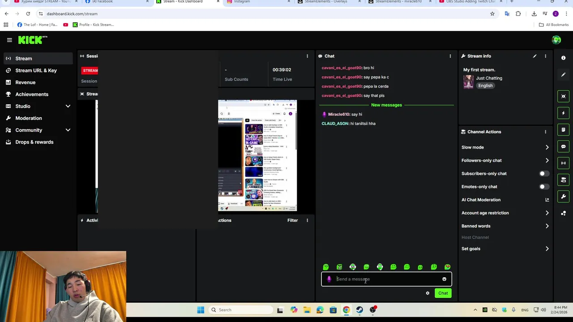Viewport: 573px width, 322px height.
Task: Open All Bookmarks folder
Action: [553, 25]
